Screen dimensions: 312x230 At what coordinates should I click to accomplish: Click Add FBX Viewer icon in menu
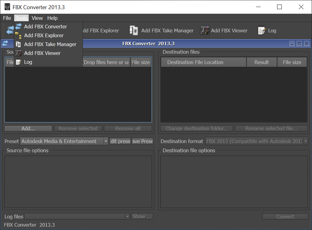(18, 53)
